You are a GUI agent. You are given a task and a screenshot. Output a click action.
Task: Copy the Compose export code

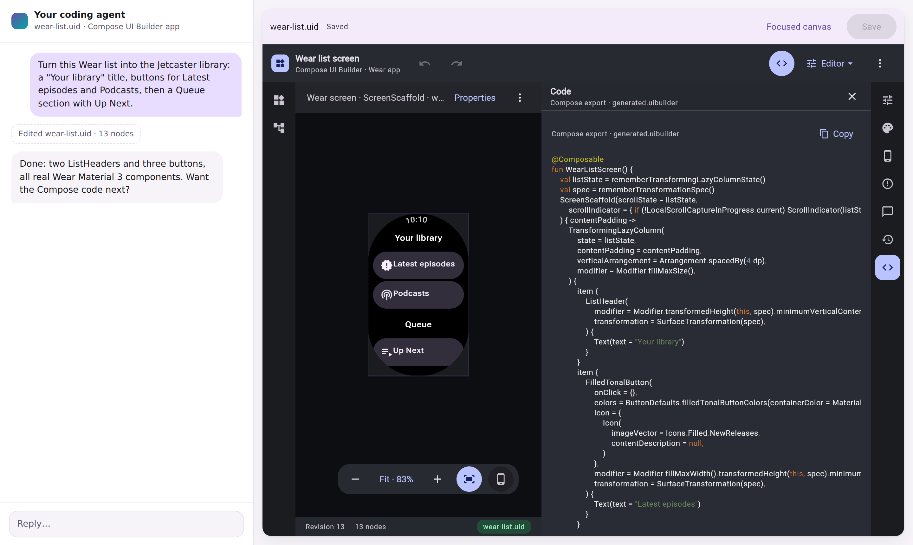836,134
